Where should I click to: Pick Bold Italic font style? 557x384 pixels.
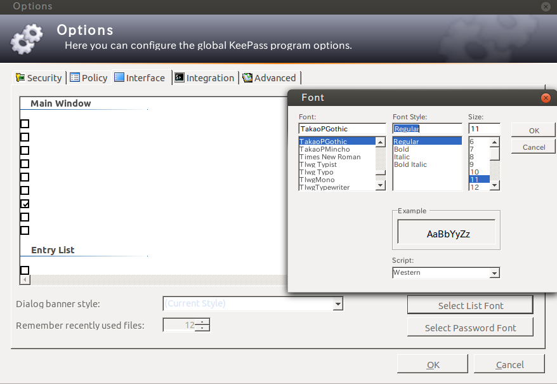click(x=428, y=164)
